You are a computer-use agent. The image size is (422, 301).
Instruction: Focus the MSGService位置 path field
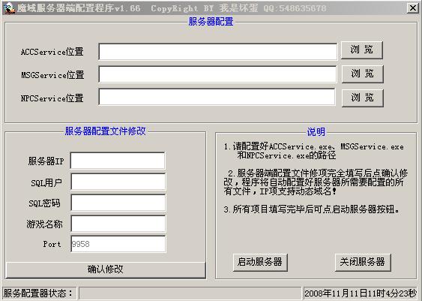coord(217,74)
